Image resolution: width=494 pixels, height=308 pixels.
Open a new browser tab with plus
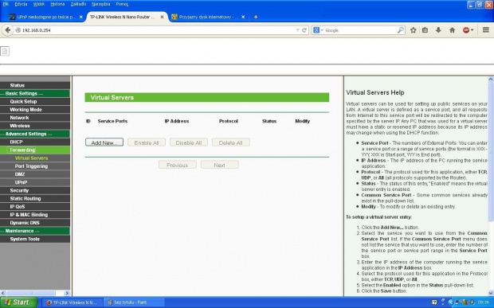pos(256,17)
